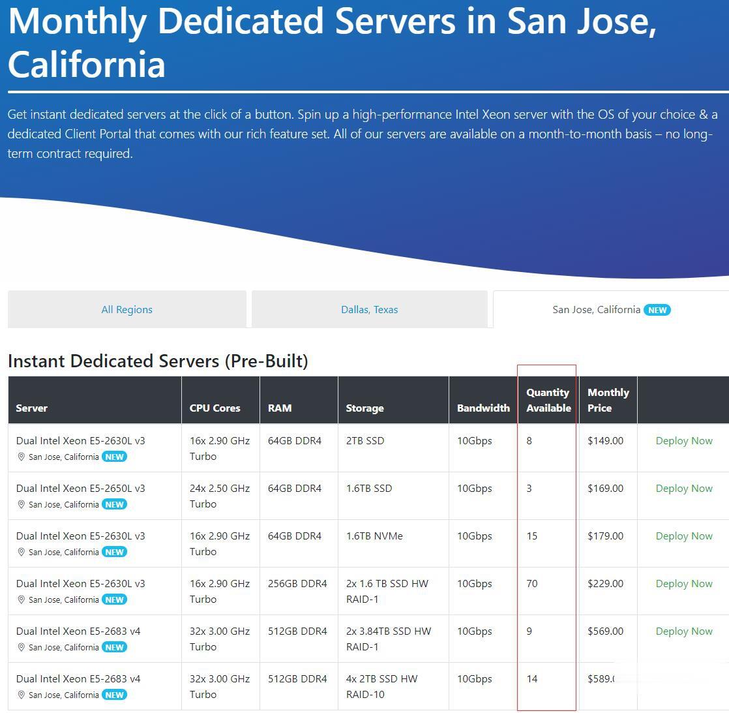Click Deploy Now for the $169.00 server
Image resolution: width=729 pixels, height=713 pixels.
(684, 489)
